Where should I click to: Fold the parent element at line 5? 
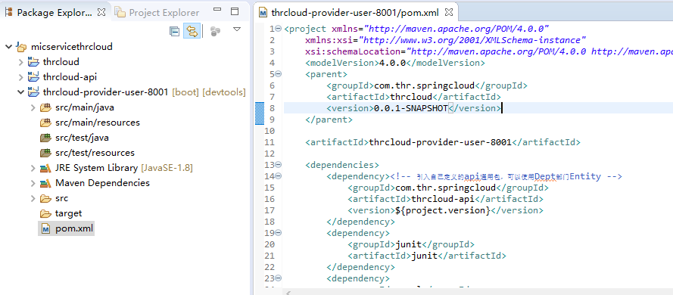click(x=278, y=74)
